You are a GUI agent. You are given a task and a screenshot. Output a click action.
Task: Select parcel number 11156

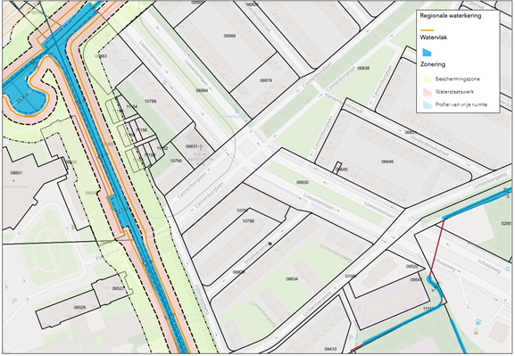click(x=142, y=130)
